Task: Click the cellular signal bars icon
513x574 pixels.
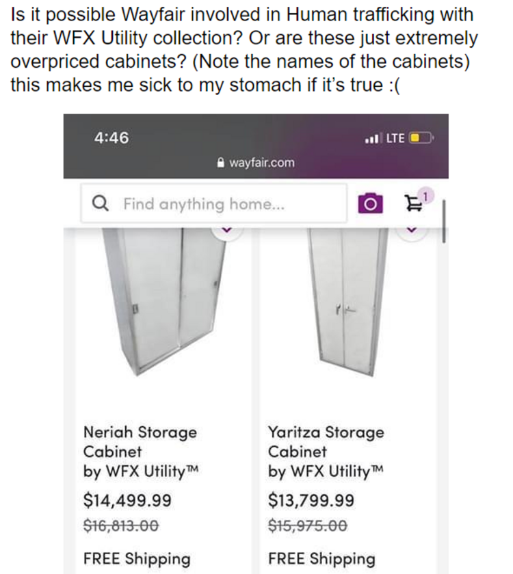Action: click(x=374, y=138)
